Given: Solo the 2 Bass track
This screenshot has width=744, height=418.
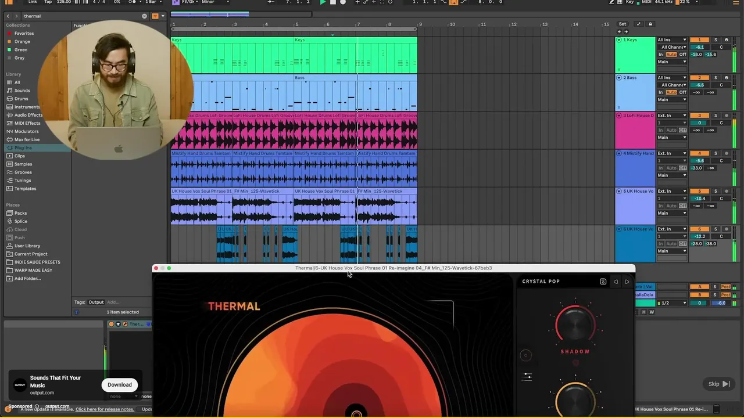Looking at the screenshot, I should tap(716, 78).
